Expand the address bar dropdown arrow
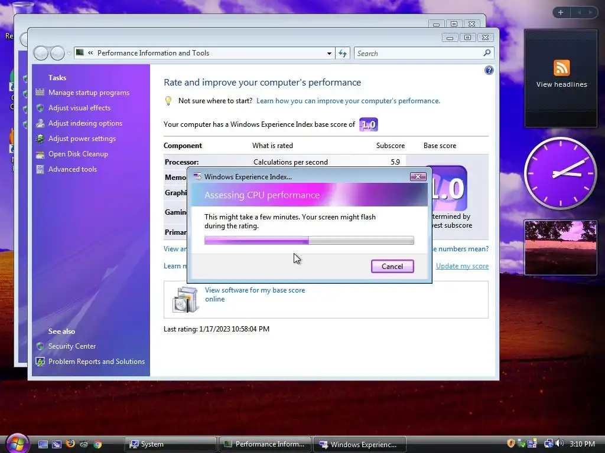Image resolution: width=605 pixels, height=453 pixels. click(329, 53)
